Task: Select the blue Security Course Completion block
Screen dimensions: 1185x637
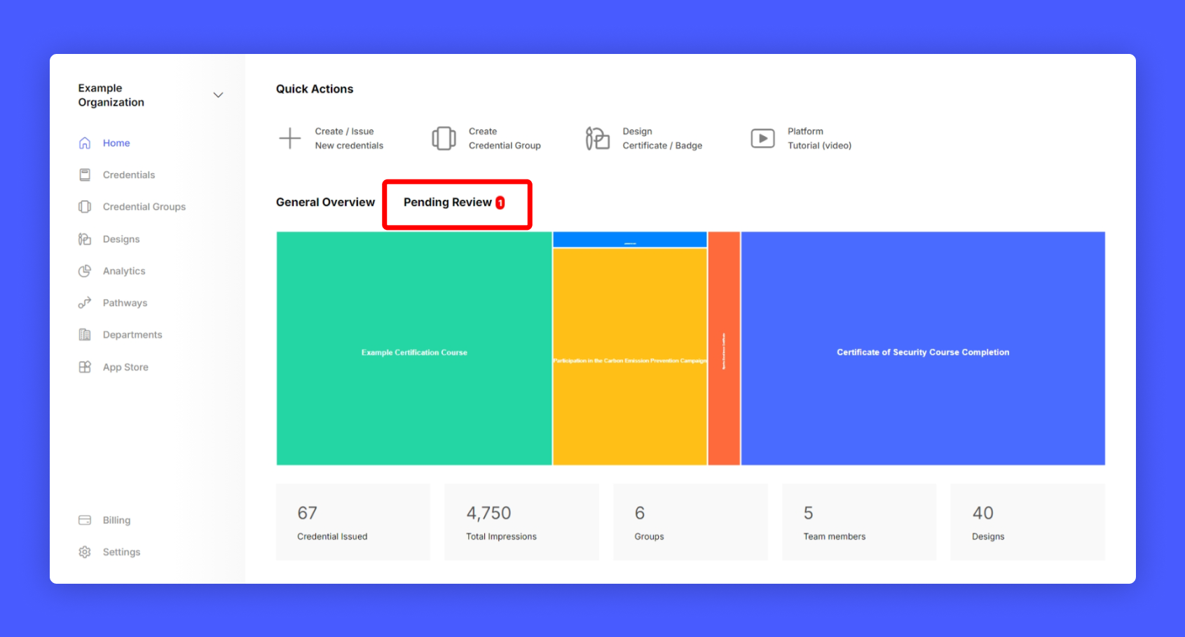Action: (923, 350)
